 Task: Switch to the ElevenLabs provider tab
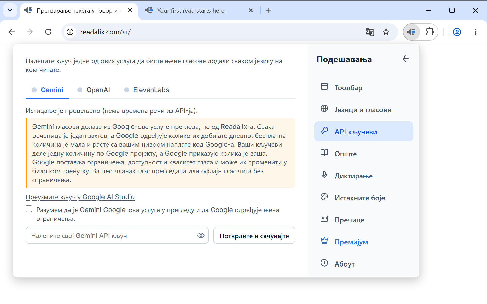pyautogui.click(x=147, y=90)
